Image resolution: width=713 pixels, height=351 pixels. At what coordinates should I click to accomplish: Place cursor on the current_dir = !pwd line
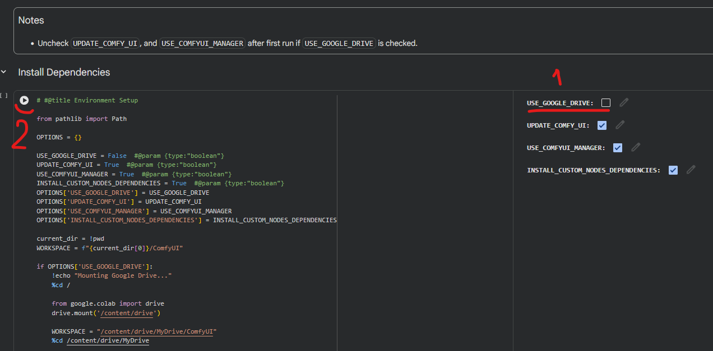point(70,238)
